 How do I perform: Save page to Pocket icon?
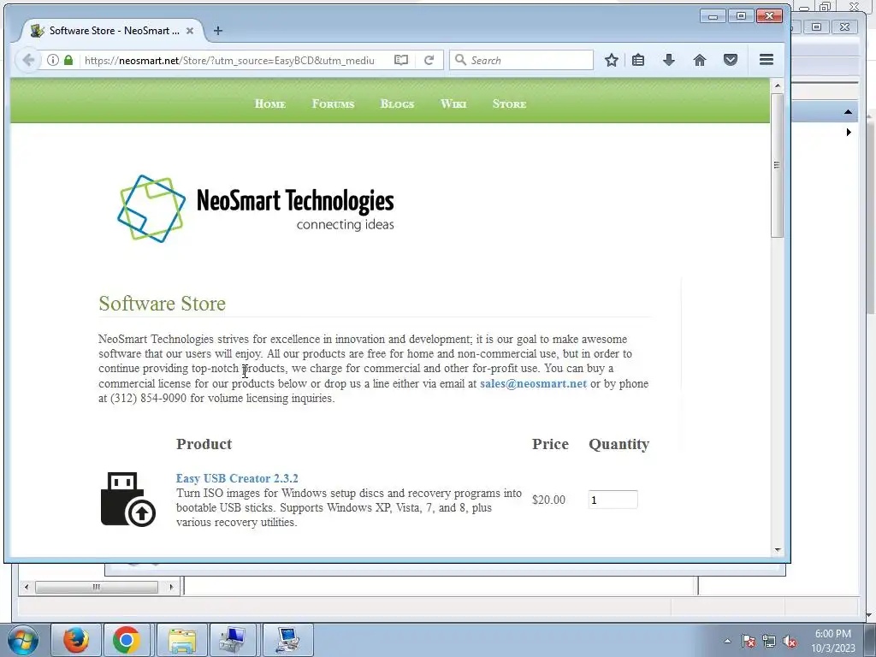click(731, 60)
